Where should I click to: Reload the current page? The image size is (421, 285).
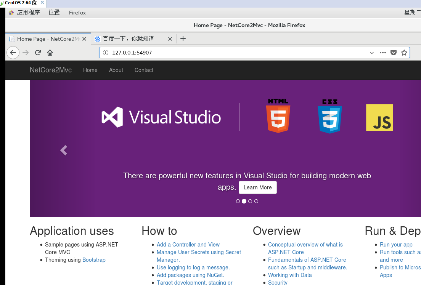pyautogui.click(x=38, y=53)
